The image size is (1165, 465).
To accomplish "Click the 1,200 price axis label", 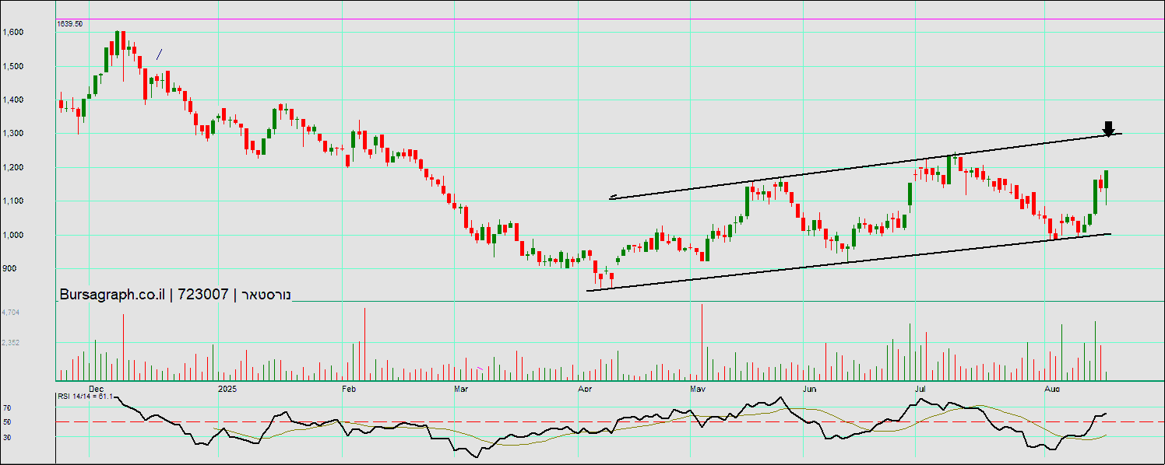I will (x=12, y=167).
